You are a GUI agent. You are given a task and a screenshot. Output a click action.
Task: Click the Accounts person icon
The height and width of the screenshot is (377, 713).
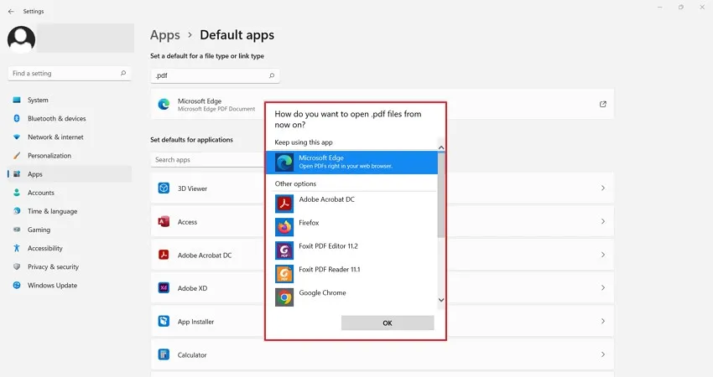[17, 193]
